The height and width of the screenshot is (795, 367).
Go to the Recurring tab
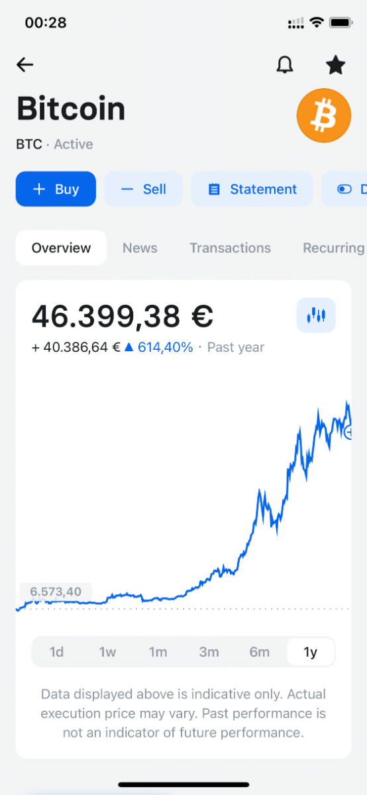[333, 248]
